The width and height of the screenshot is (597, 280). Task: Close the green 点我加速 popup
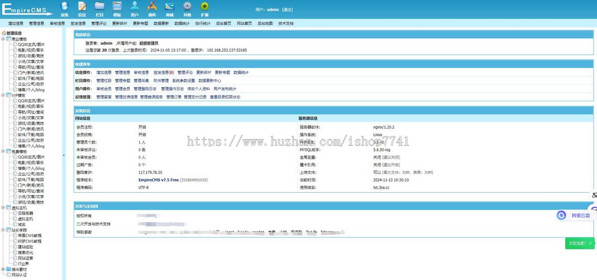click(x=591, y=243)
